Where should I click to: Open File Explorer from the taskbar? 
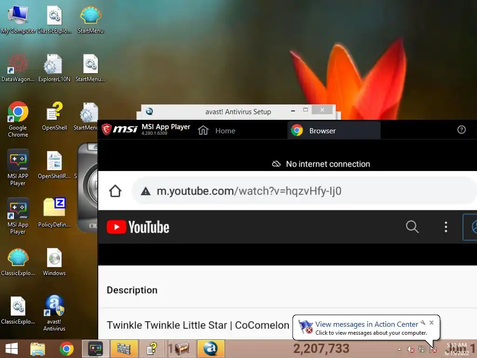point(38,349)
